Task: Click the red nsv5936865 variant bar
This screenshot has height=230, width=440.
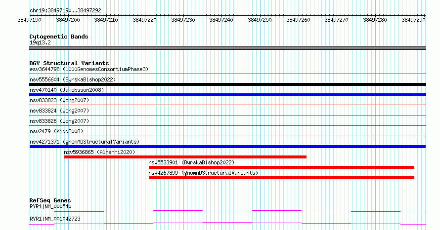Action: click(x=185, y=157)
